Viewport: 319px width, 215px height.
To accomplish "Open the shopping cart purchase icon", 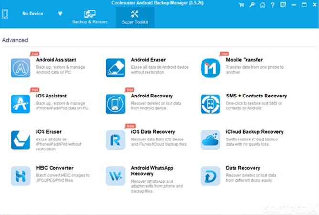I will tap(242, 5).
